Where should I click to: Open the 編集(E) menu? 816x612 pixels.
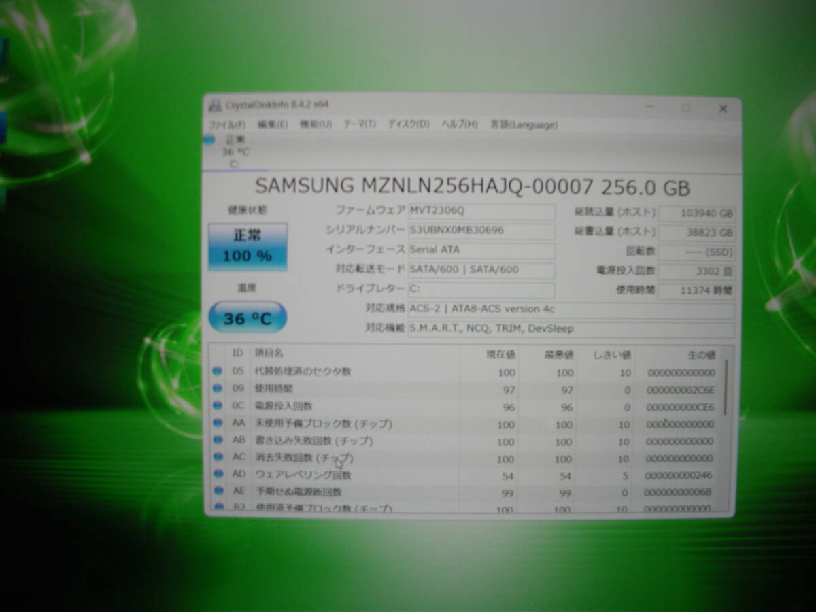coord(273,125)
